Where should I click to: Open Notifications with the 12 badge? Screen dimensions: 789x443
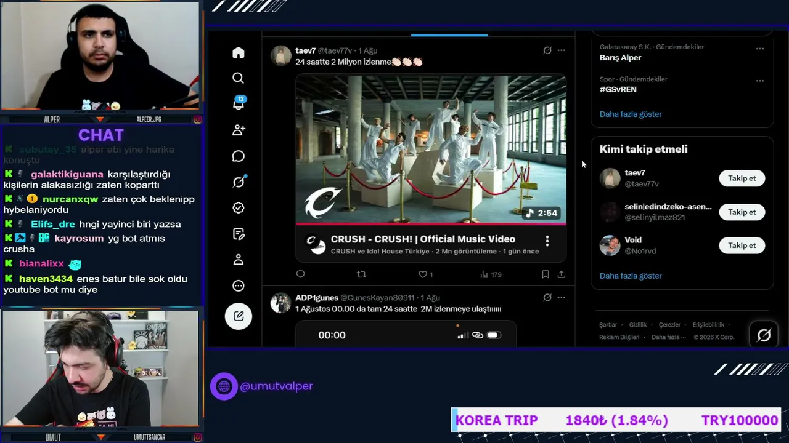point(239,103)
